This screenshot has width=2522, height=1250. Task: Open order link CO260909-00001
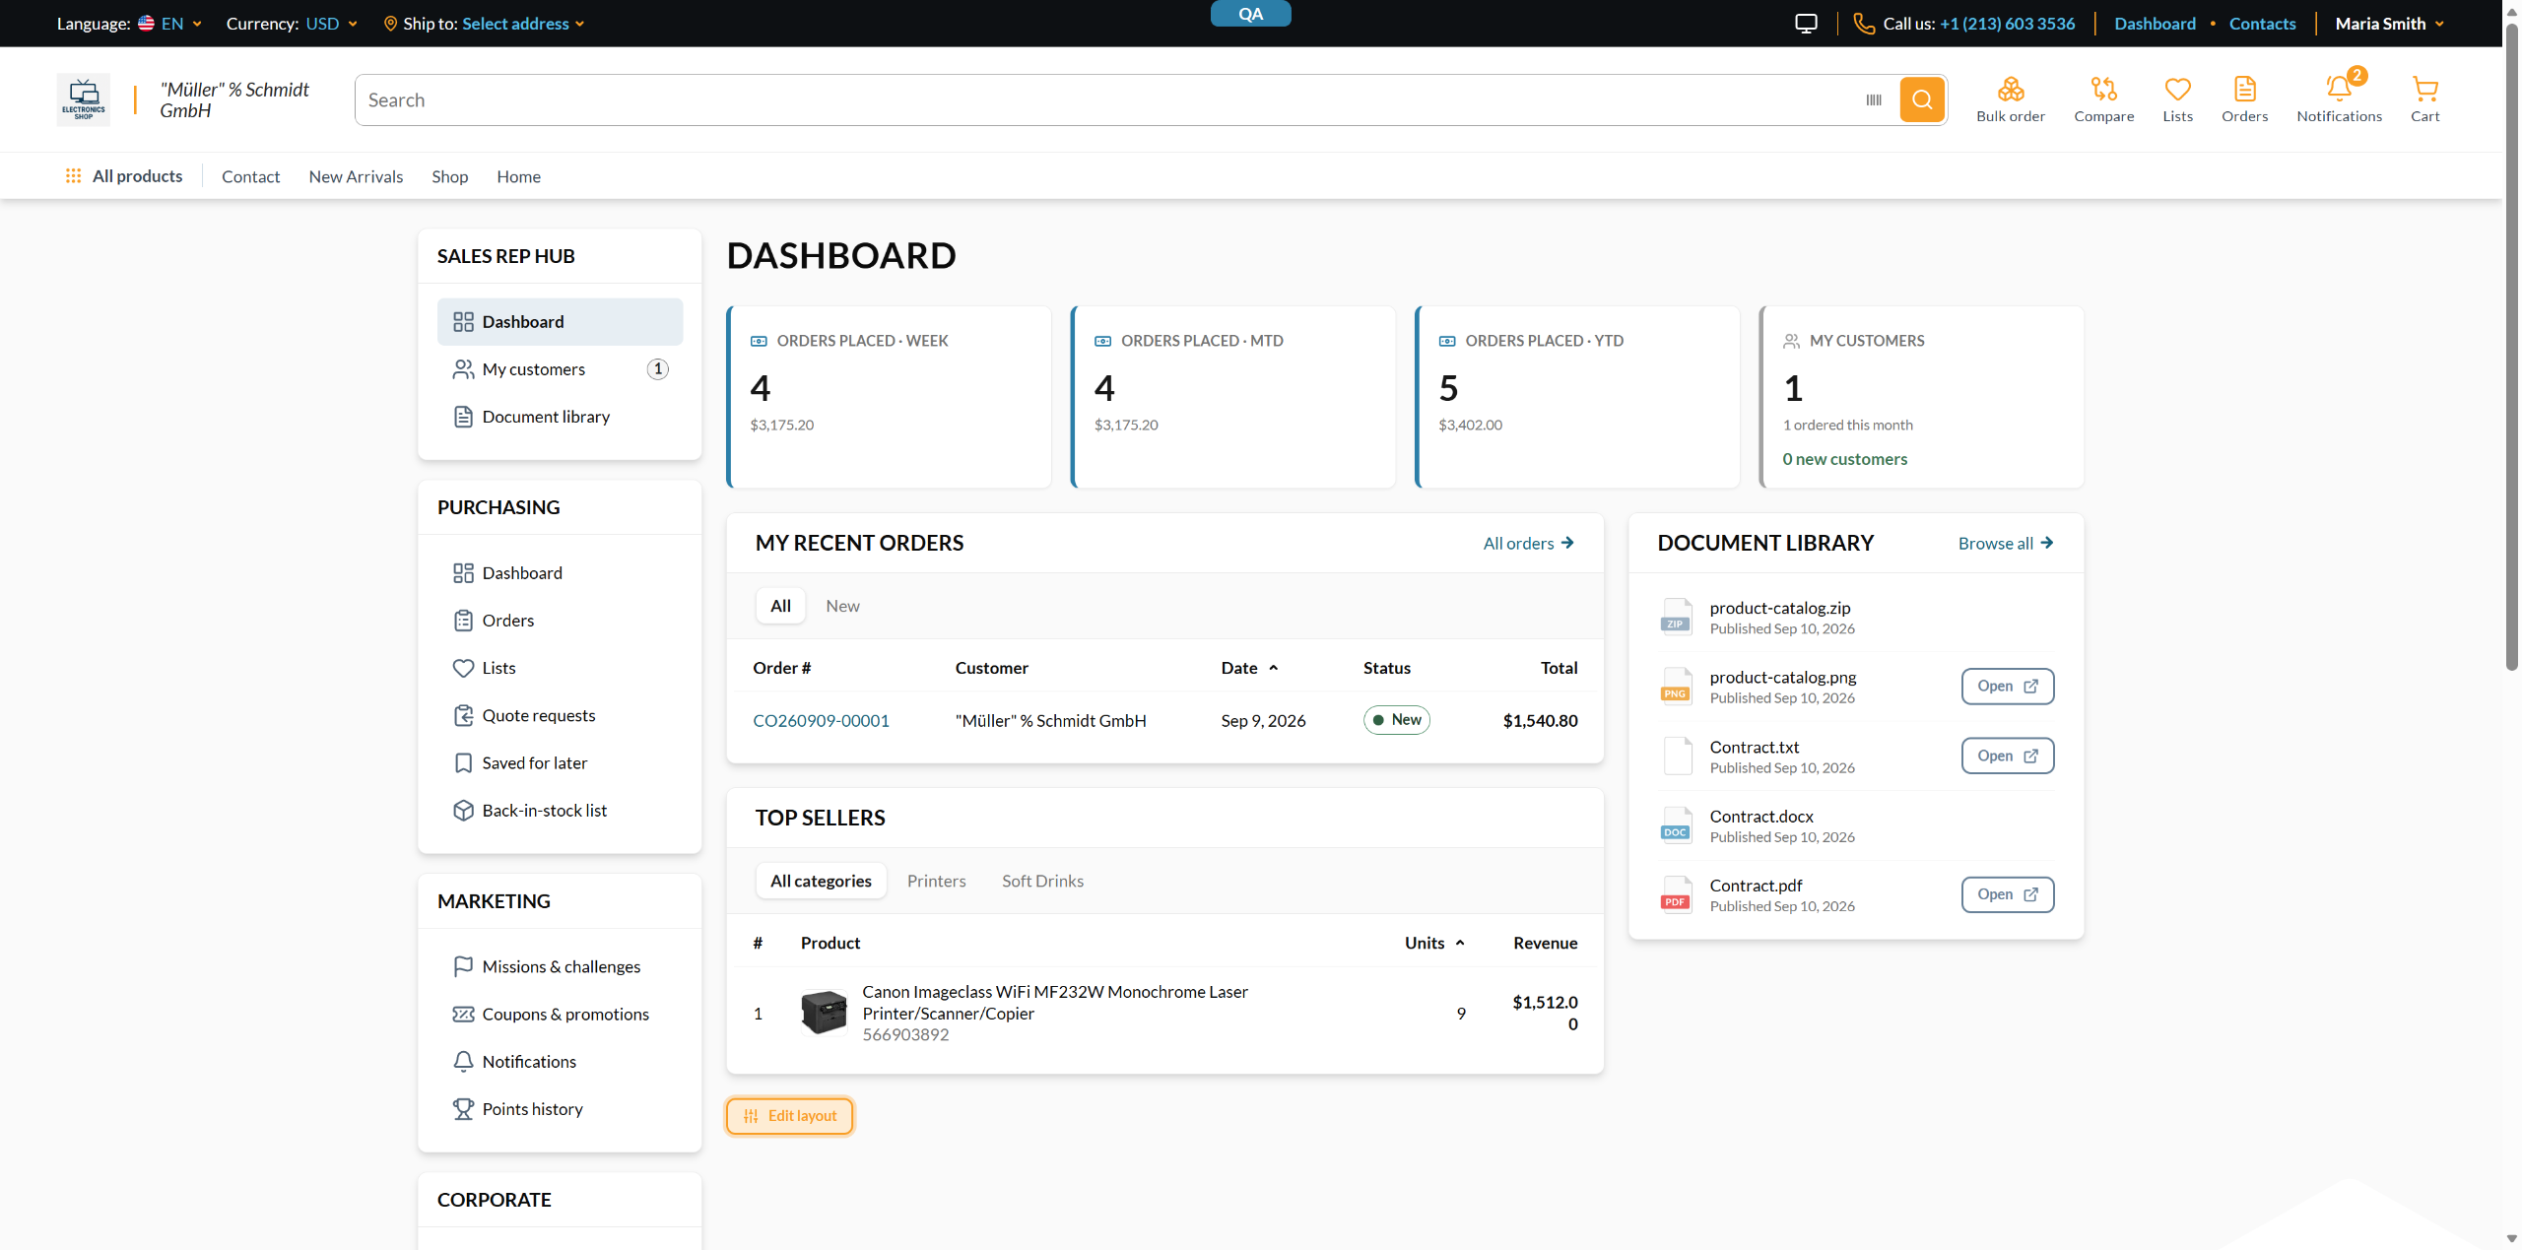click(821, 720)
